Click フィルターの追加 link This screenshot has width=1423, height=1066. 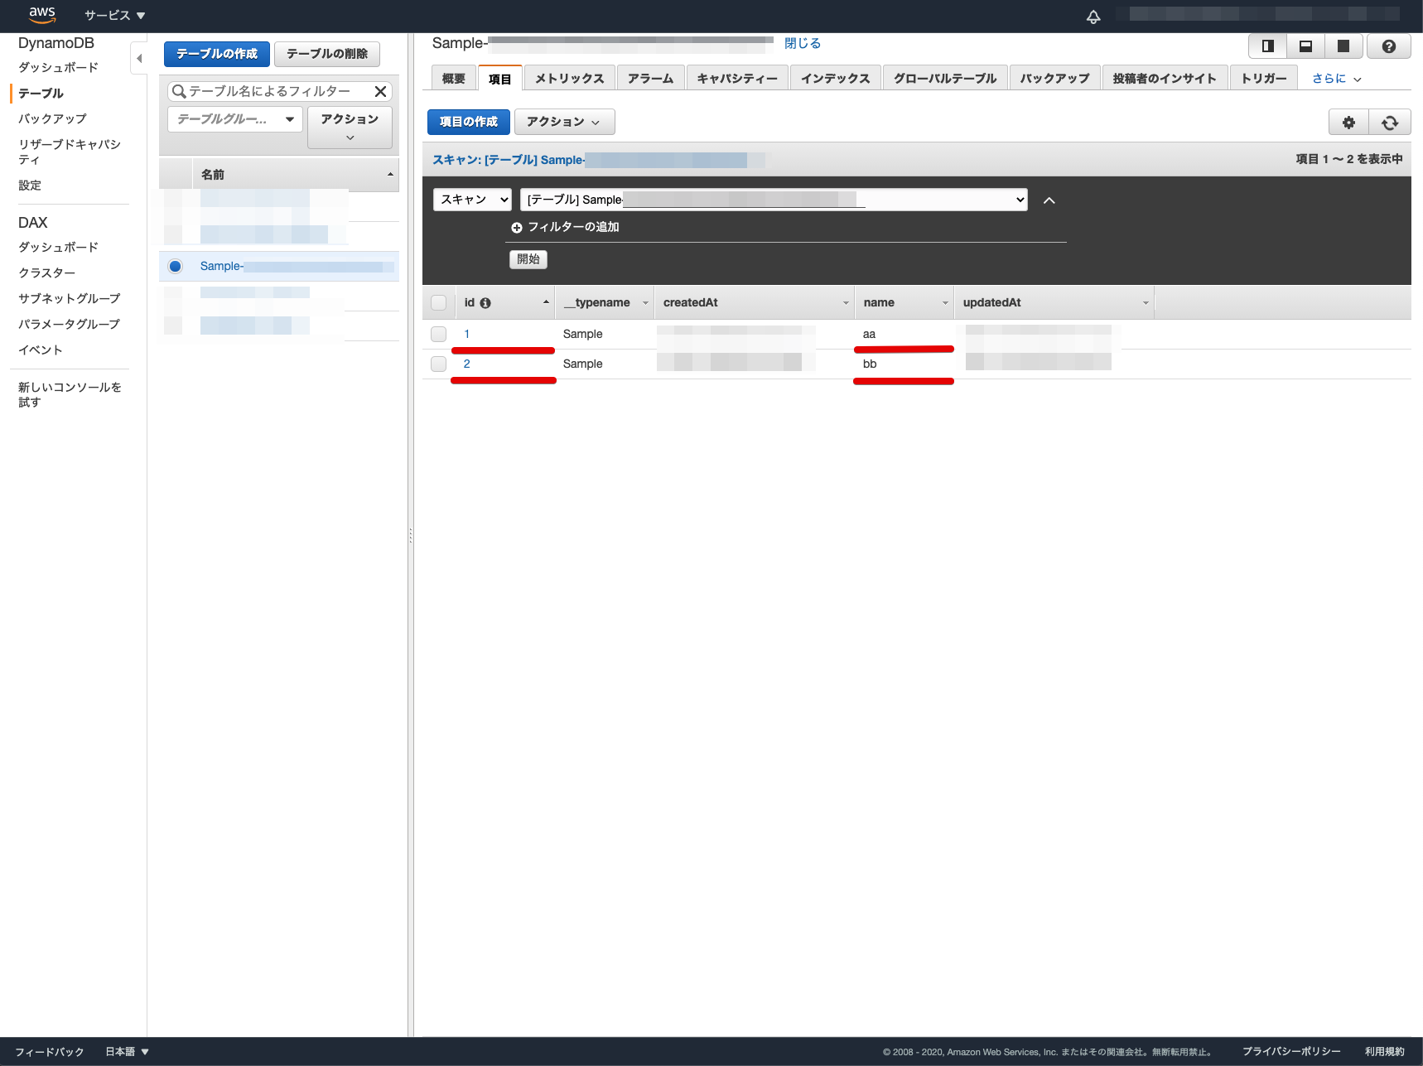click(x=573, y=227)
